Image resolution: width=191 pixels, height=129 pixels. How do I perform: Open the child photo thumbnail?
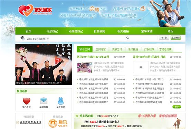coord(85,67)
